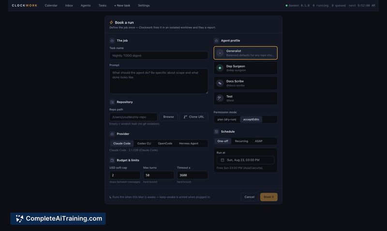Screen dimensions: 387x231
Task: Click the Book it button
Action: tap(269, 197)
